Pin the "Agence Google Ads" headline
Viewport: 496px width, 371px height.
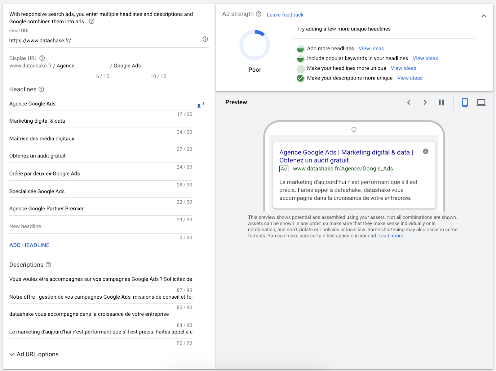coord(199,106)
